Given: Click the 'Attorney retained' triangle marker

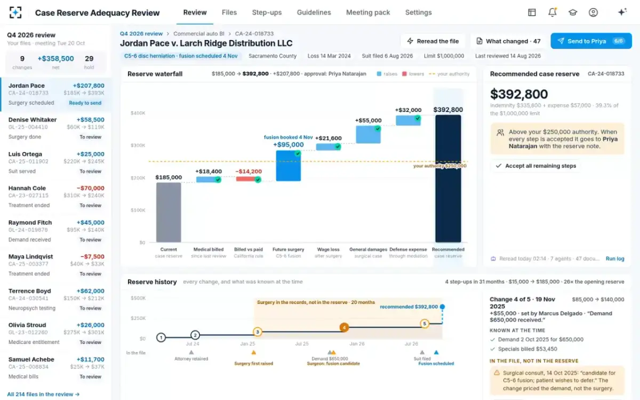Looking at the screenshot, I should pyautogui.click(x=191, y=352).
